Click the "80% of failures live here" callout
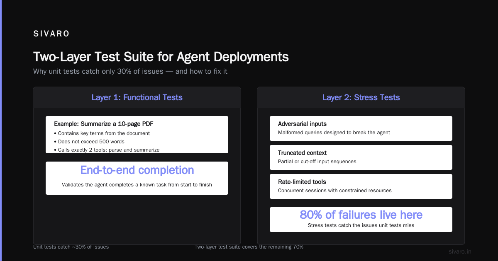 tap(361, 215)
